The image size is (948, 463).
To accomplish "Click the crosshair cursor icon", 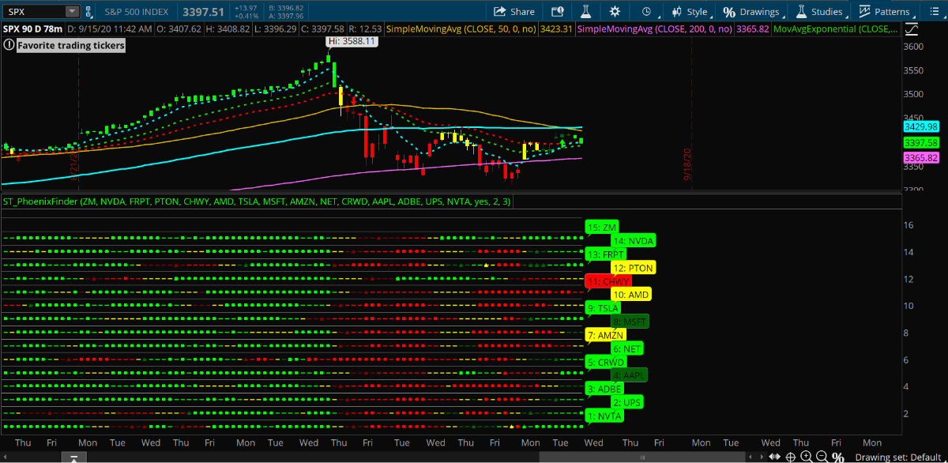I will point(791,457).
